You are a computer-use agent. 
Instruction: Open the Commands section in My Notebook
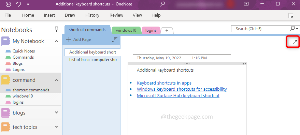(23, 57)
